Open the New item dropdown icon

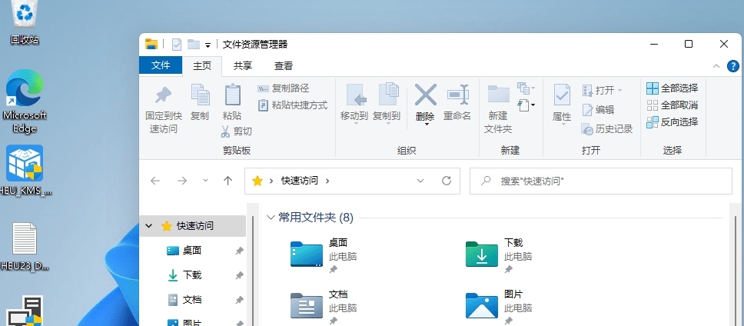[526, 88]
